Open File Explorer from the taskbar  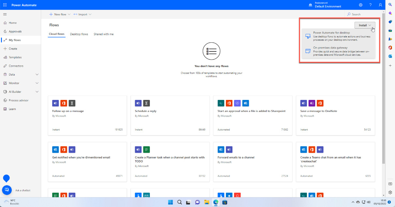pyautogui.click(x=206, y=202)
